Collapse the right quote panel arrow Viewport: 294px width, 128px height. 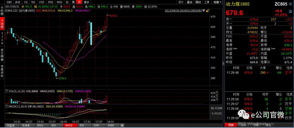point(223,63)
